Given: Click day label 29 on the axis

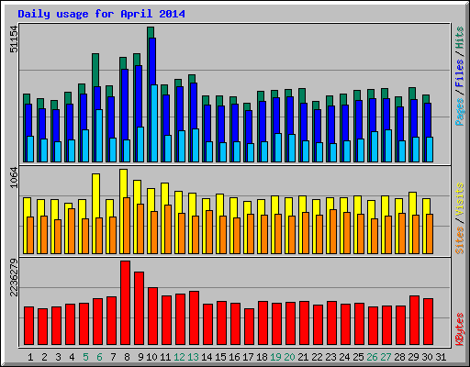Looking at the screenshot, I should pyautogui.click(x=413, y=357).
